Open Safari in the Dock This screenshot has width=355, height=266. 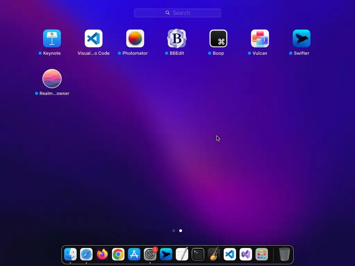click(x=86, y=254)
